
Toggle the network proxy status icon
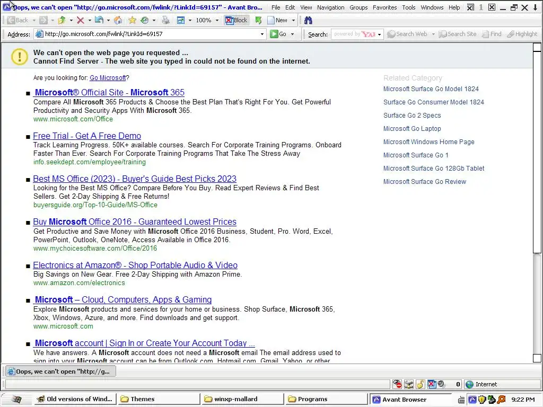[409, 384]
